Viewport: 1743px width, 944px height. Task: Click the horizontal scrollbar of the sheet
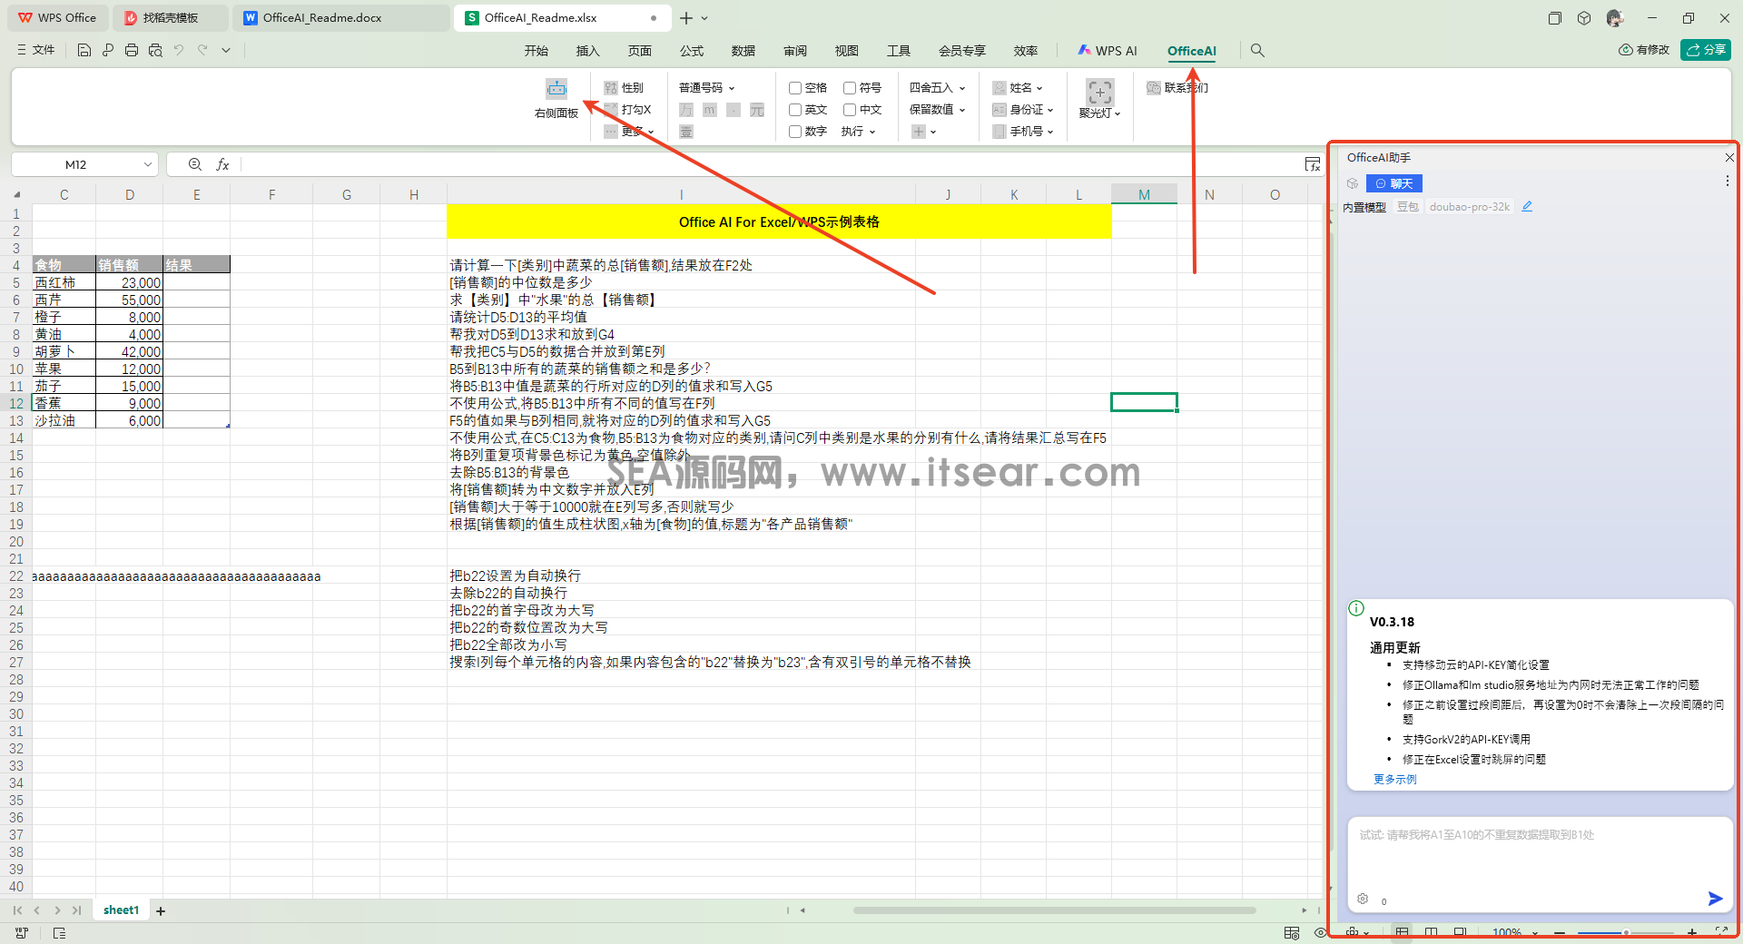(x=1054, y=910)
